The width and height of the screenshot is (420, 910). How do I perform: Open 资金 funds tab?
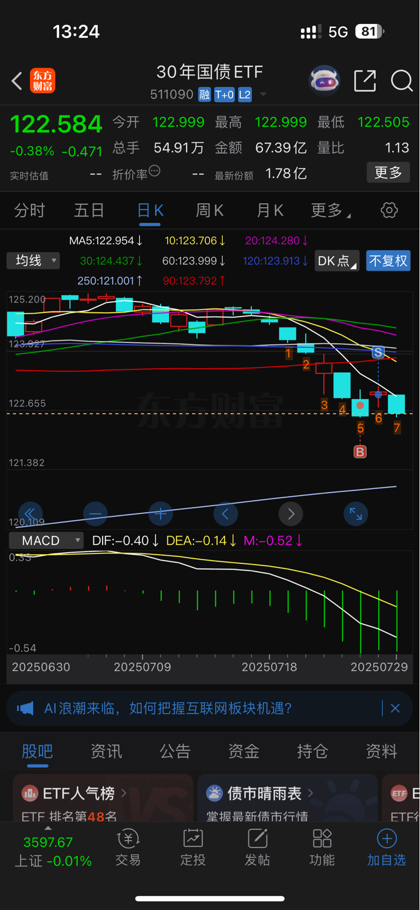point(244,751)
